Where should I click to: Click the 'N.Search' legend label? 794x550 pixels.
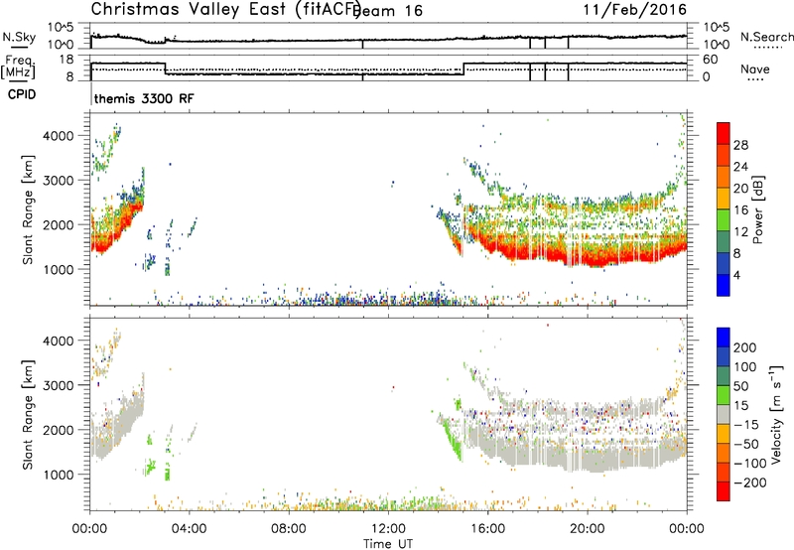click(767, 37)
